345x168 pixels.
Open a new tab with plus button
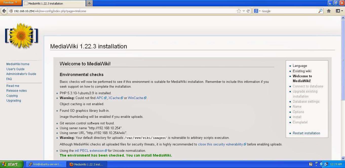(x=89, y=3)
